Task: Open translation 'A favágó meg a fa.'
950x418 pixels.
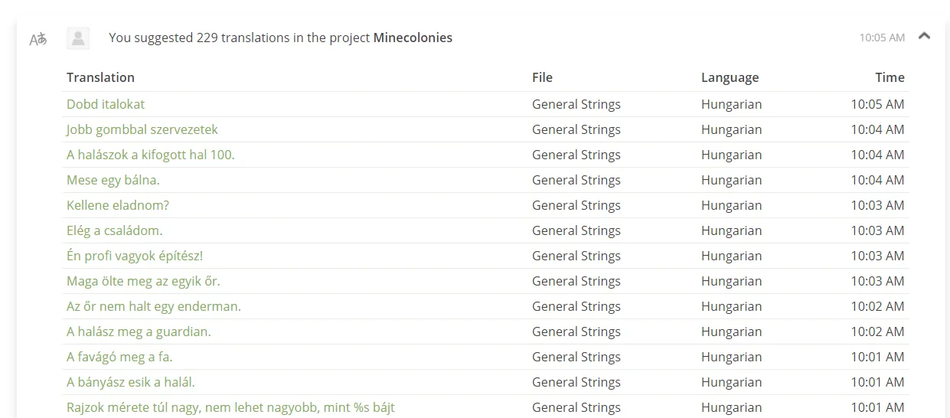Action: point(119,357)
